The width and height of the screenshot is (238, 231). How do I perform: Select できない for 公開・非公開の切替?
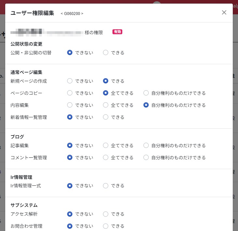(x=70, y=52)
